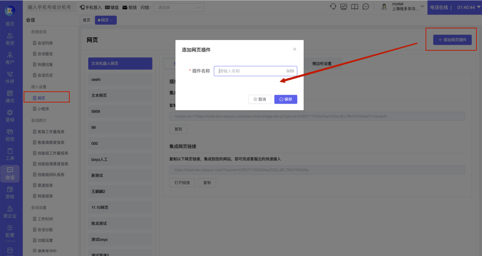Image resolution: width=482 pixels, height=256 pixels.
Task: Click the web link URL field
Action: (317, 170)
